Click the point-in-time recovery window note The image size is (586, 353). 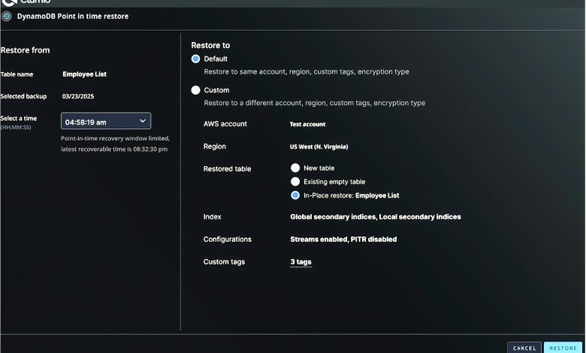[115, 143]
